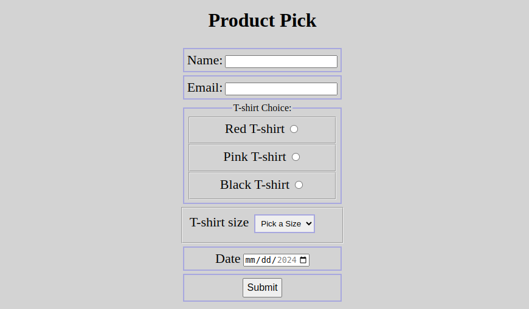Click the Name text input field
529x309 pixels.
(x=281, y=61)
